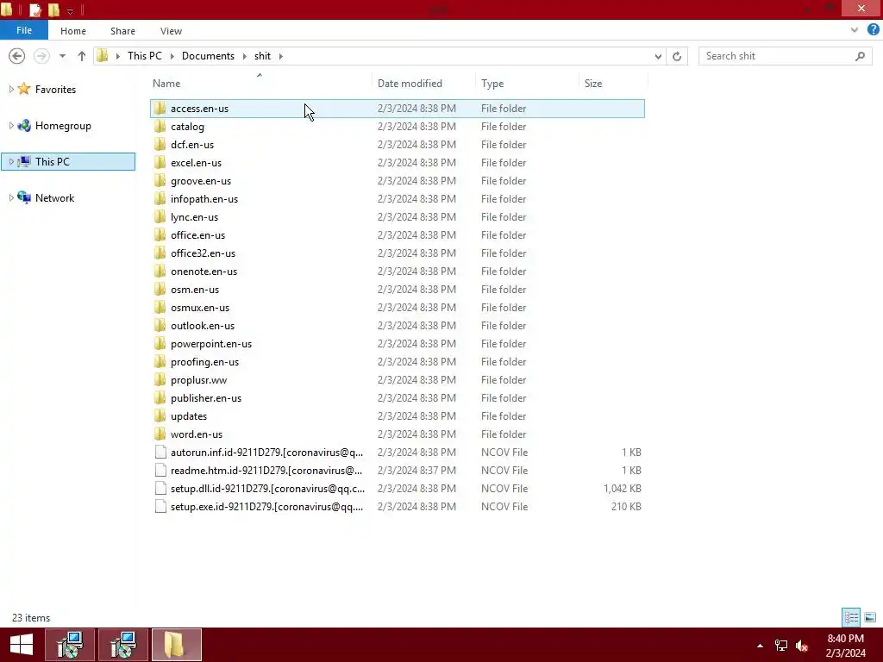This screenshot has width=883, height=662.
Task: Click the second installer taskbar icon
Action: (x=123, y=645)
